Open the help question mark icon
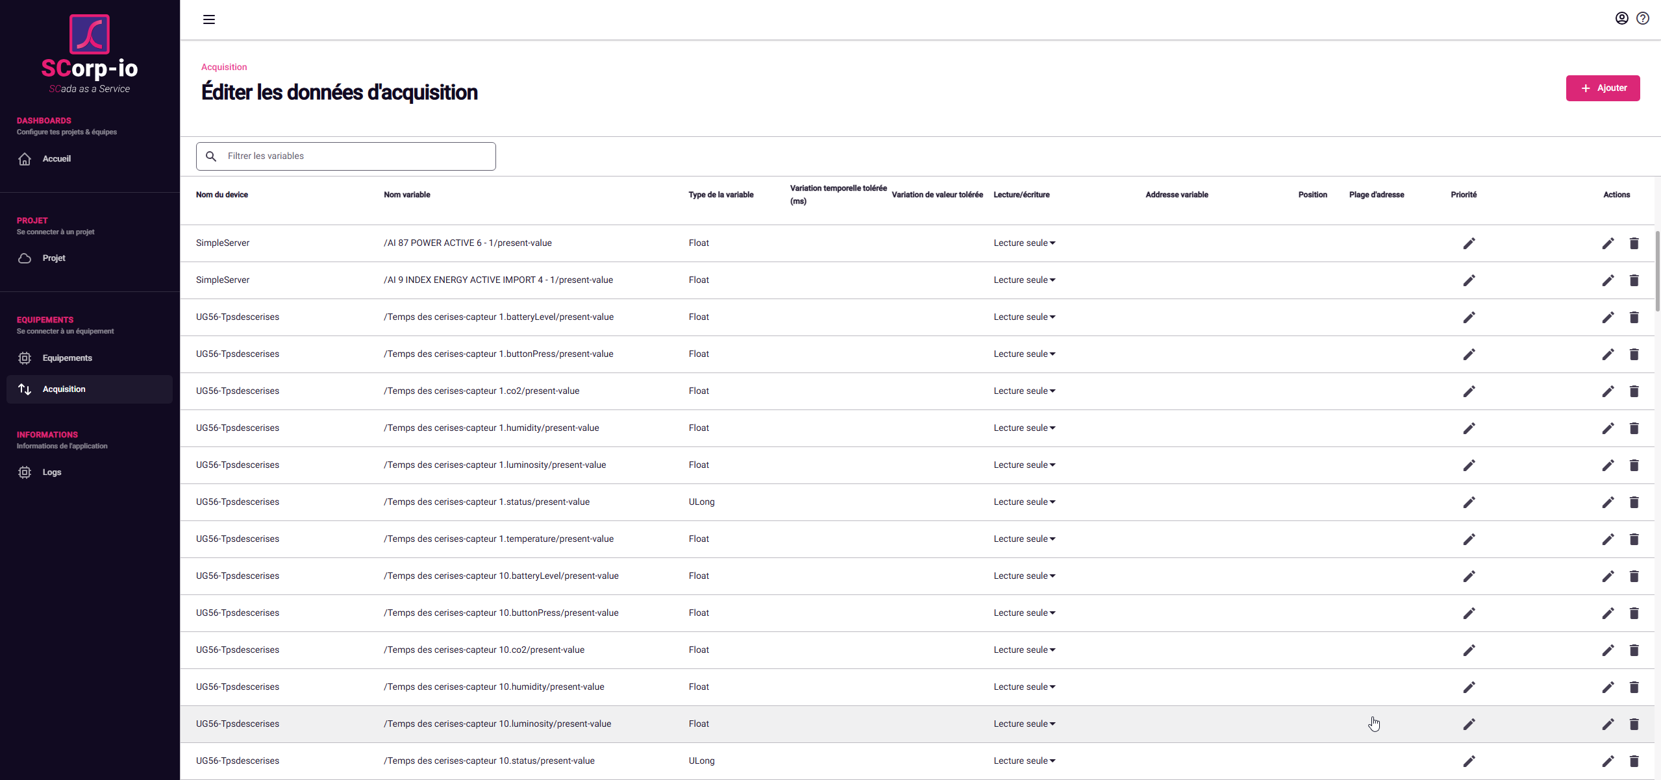 coord(1642,18)
